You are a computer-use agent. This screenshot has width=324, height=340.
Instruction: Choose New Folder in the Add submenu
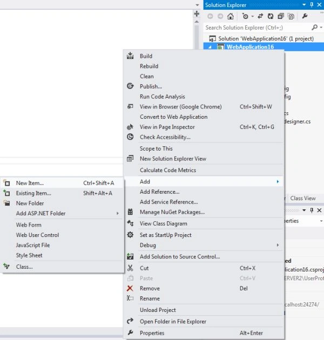pos(63,203)
